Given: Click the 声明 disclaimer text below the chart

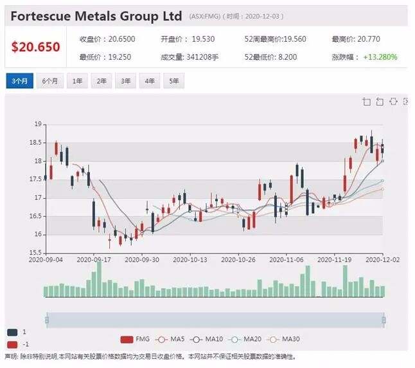Looking at the screenshot, I should (x=150, y=357).
